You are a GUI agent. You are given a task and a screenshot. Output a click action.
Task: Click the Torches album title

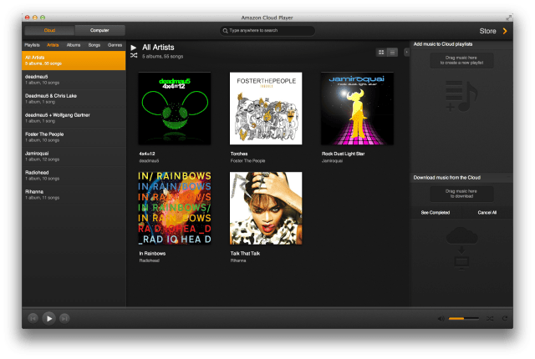click(239, 154)
